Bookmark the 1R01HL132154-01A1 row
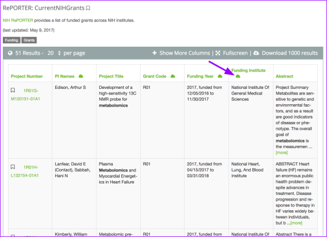Viewport: 327px width, 237px height. (13, 167)
